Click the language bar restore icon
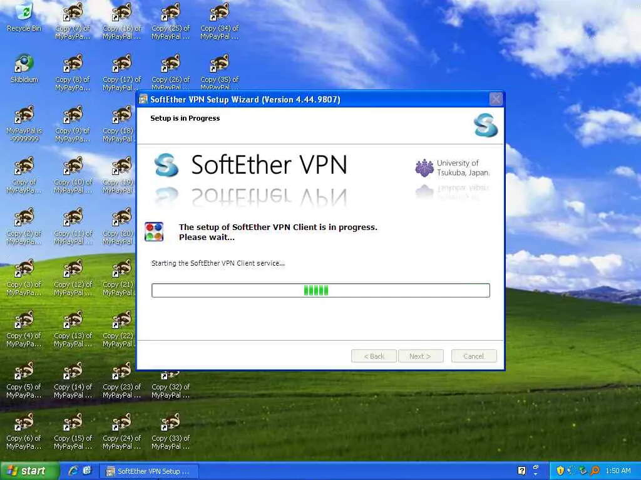 coord(536,467)
